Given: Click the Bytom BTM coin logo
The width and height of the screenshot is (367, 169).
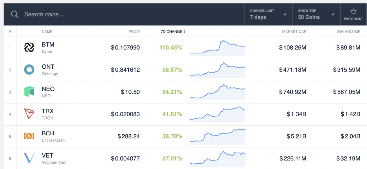Looking at the screenshot, I should pyautogui.click(x=29, y=48).
